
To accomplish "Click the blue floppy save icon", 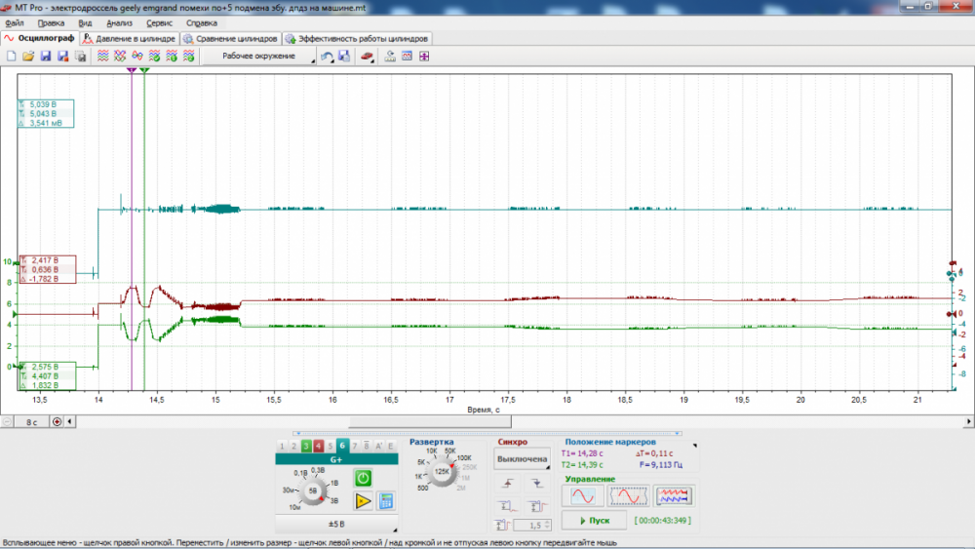I will point(46,57).
